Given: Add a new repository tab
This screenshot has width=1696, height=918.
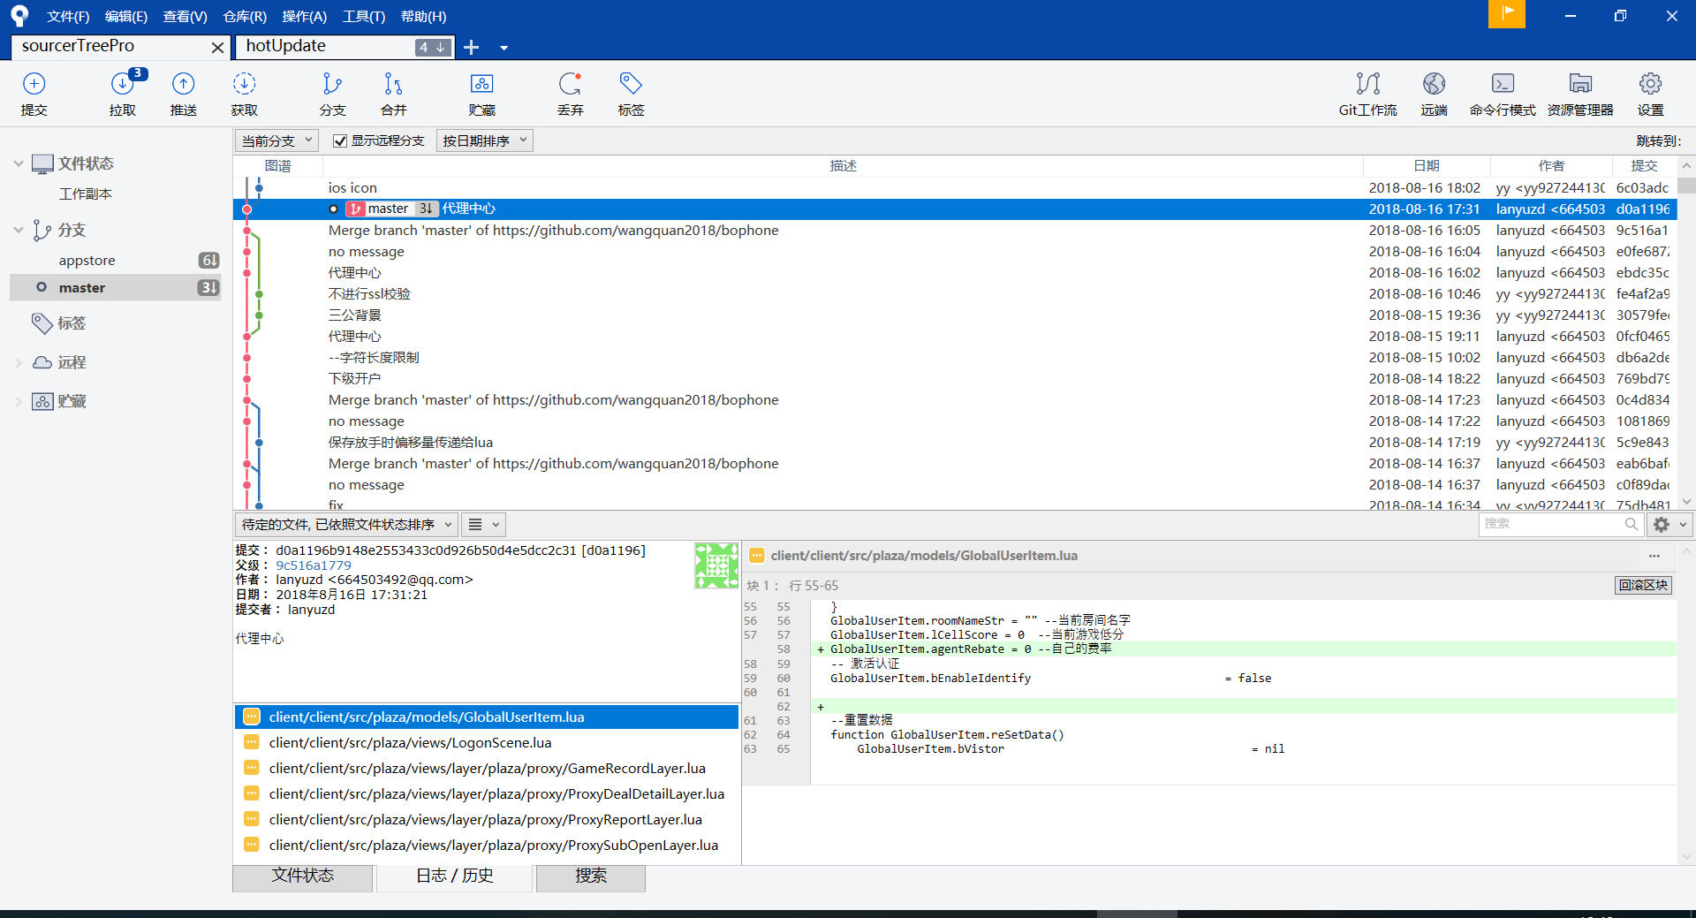Looking at the screenshot, I should [x=472, y=47].
